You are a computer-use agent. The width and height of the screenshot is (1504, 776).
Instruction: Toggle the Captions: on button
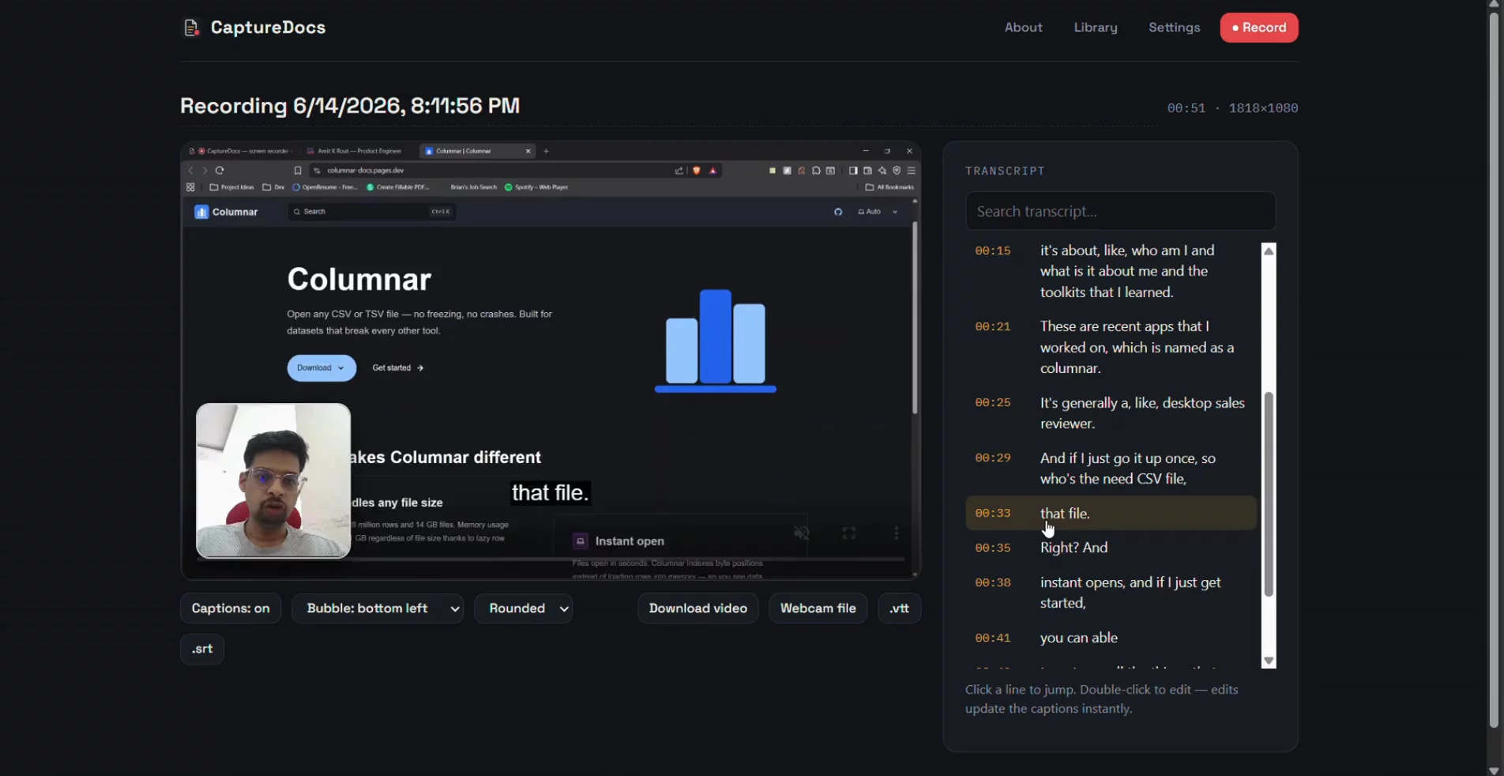coord(230,608)
